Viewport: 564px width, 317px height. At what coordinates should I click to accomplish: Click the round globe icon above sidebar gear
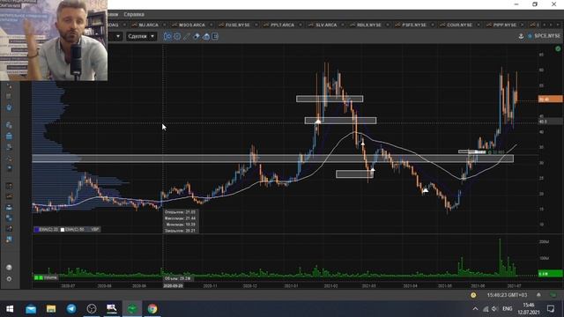9,268
